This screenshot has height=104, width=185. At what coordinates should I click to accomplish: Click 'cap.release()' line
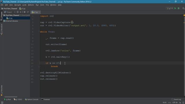click(x=49, y=76)
